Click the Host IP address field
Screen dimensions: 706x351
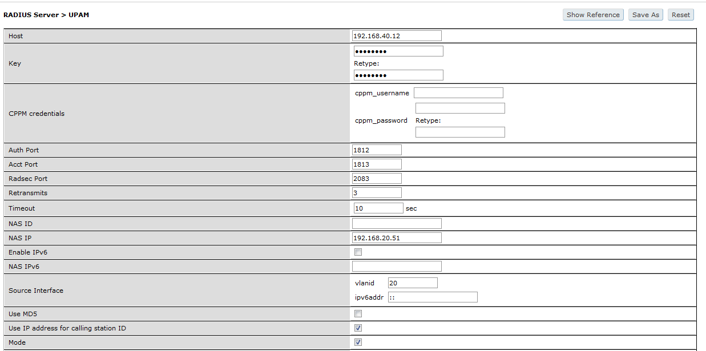tap(397, 36)
